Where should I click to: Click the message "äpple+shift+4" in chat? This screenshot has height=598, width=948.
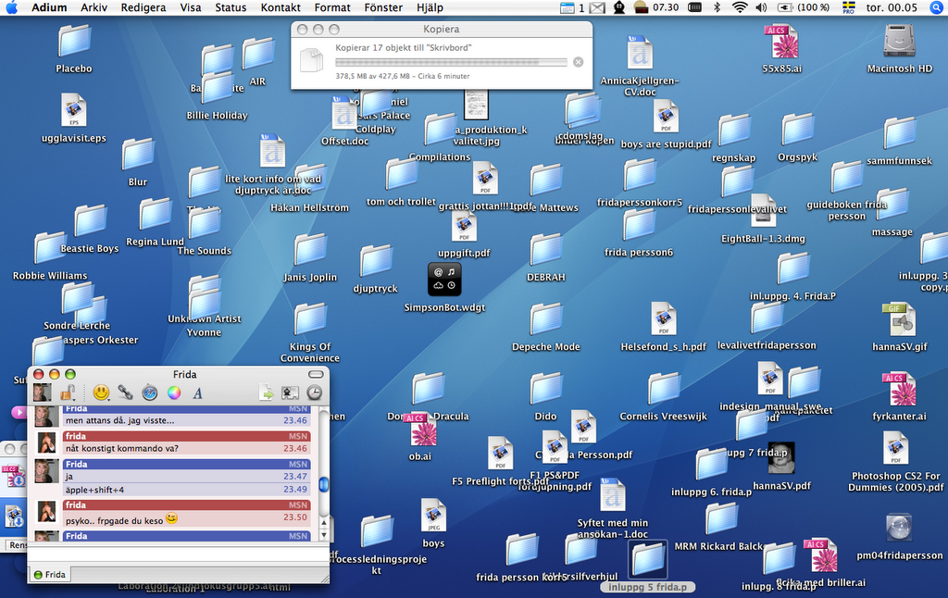pyautogui.click(x=95, y=490)
